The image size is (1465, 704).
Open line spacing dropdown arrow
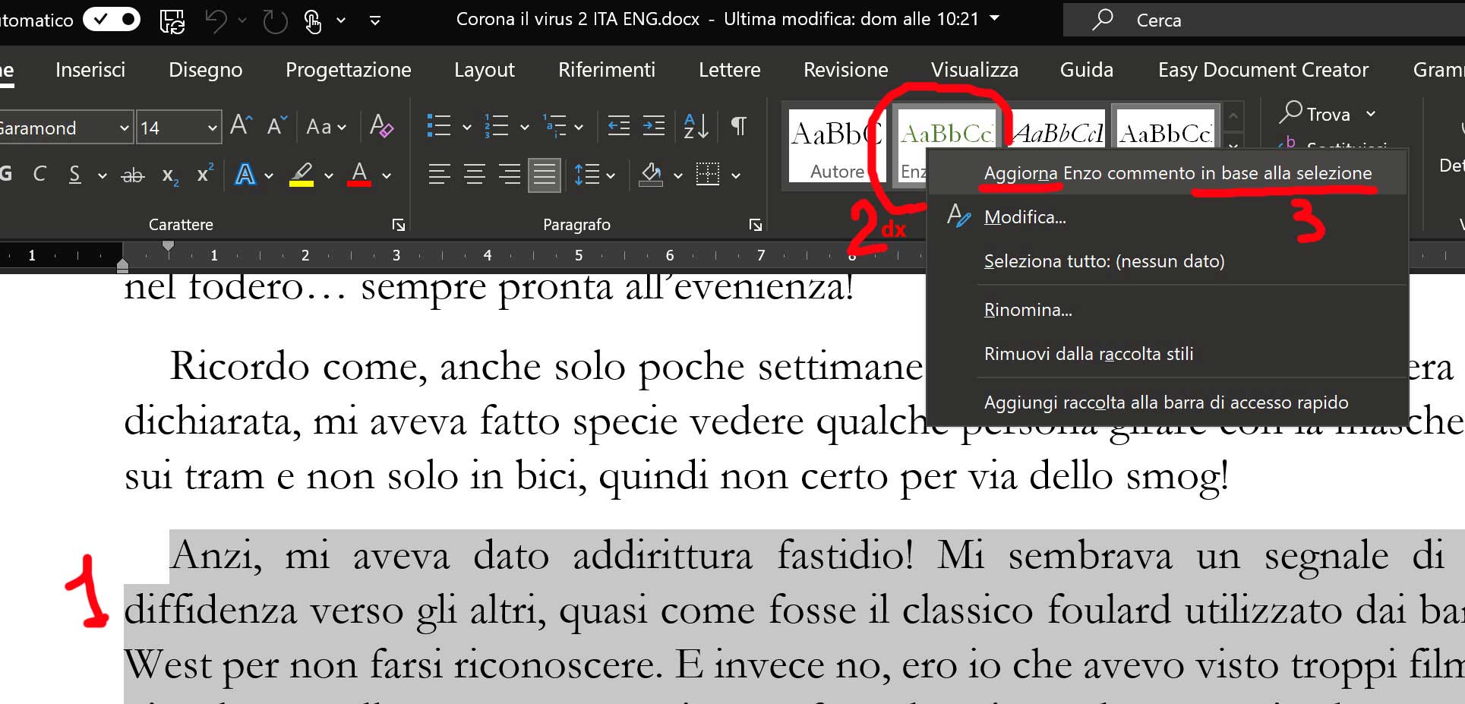611,176
